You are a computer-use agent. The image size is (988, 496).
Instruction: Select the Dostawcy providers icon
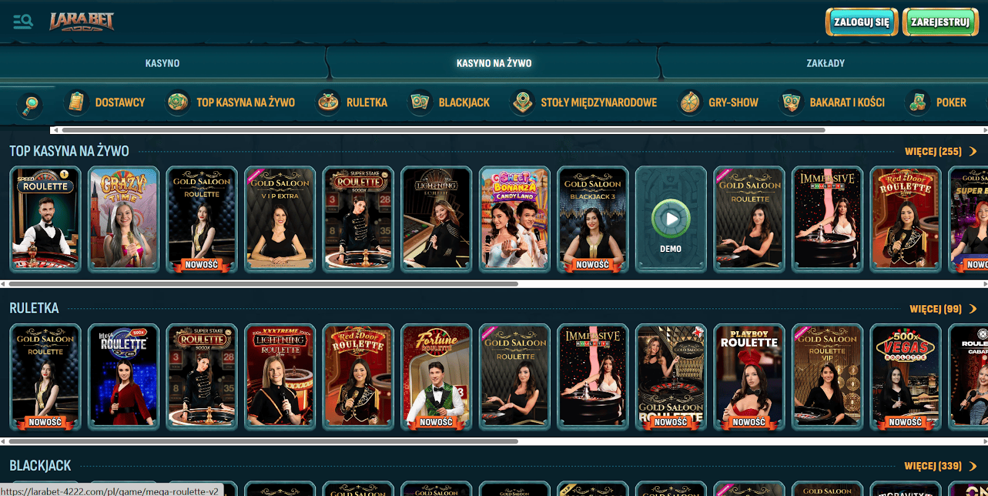[77, 103]
